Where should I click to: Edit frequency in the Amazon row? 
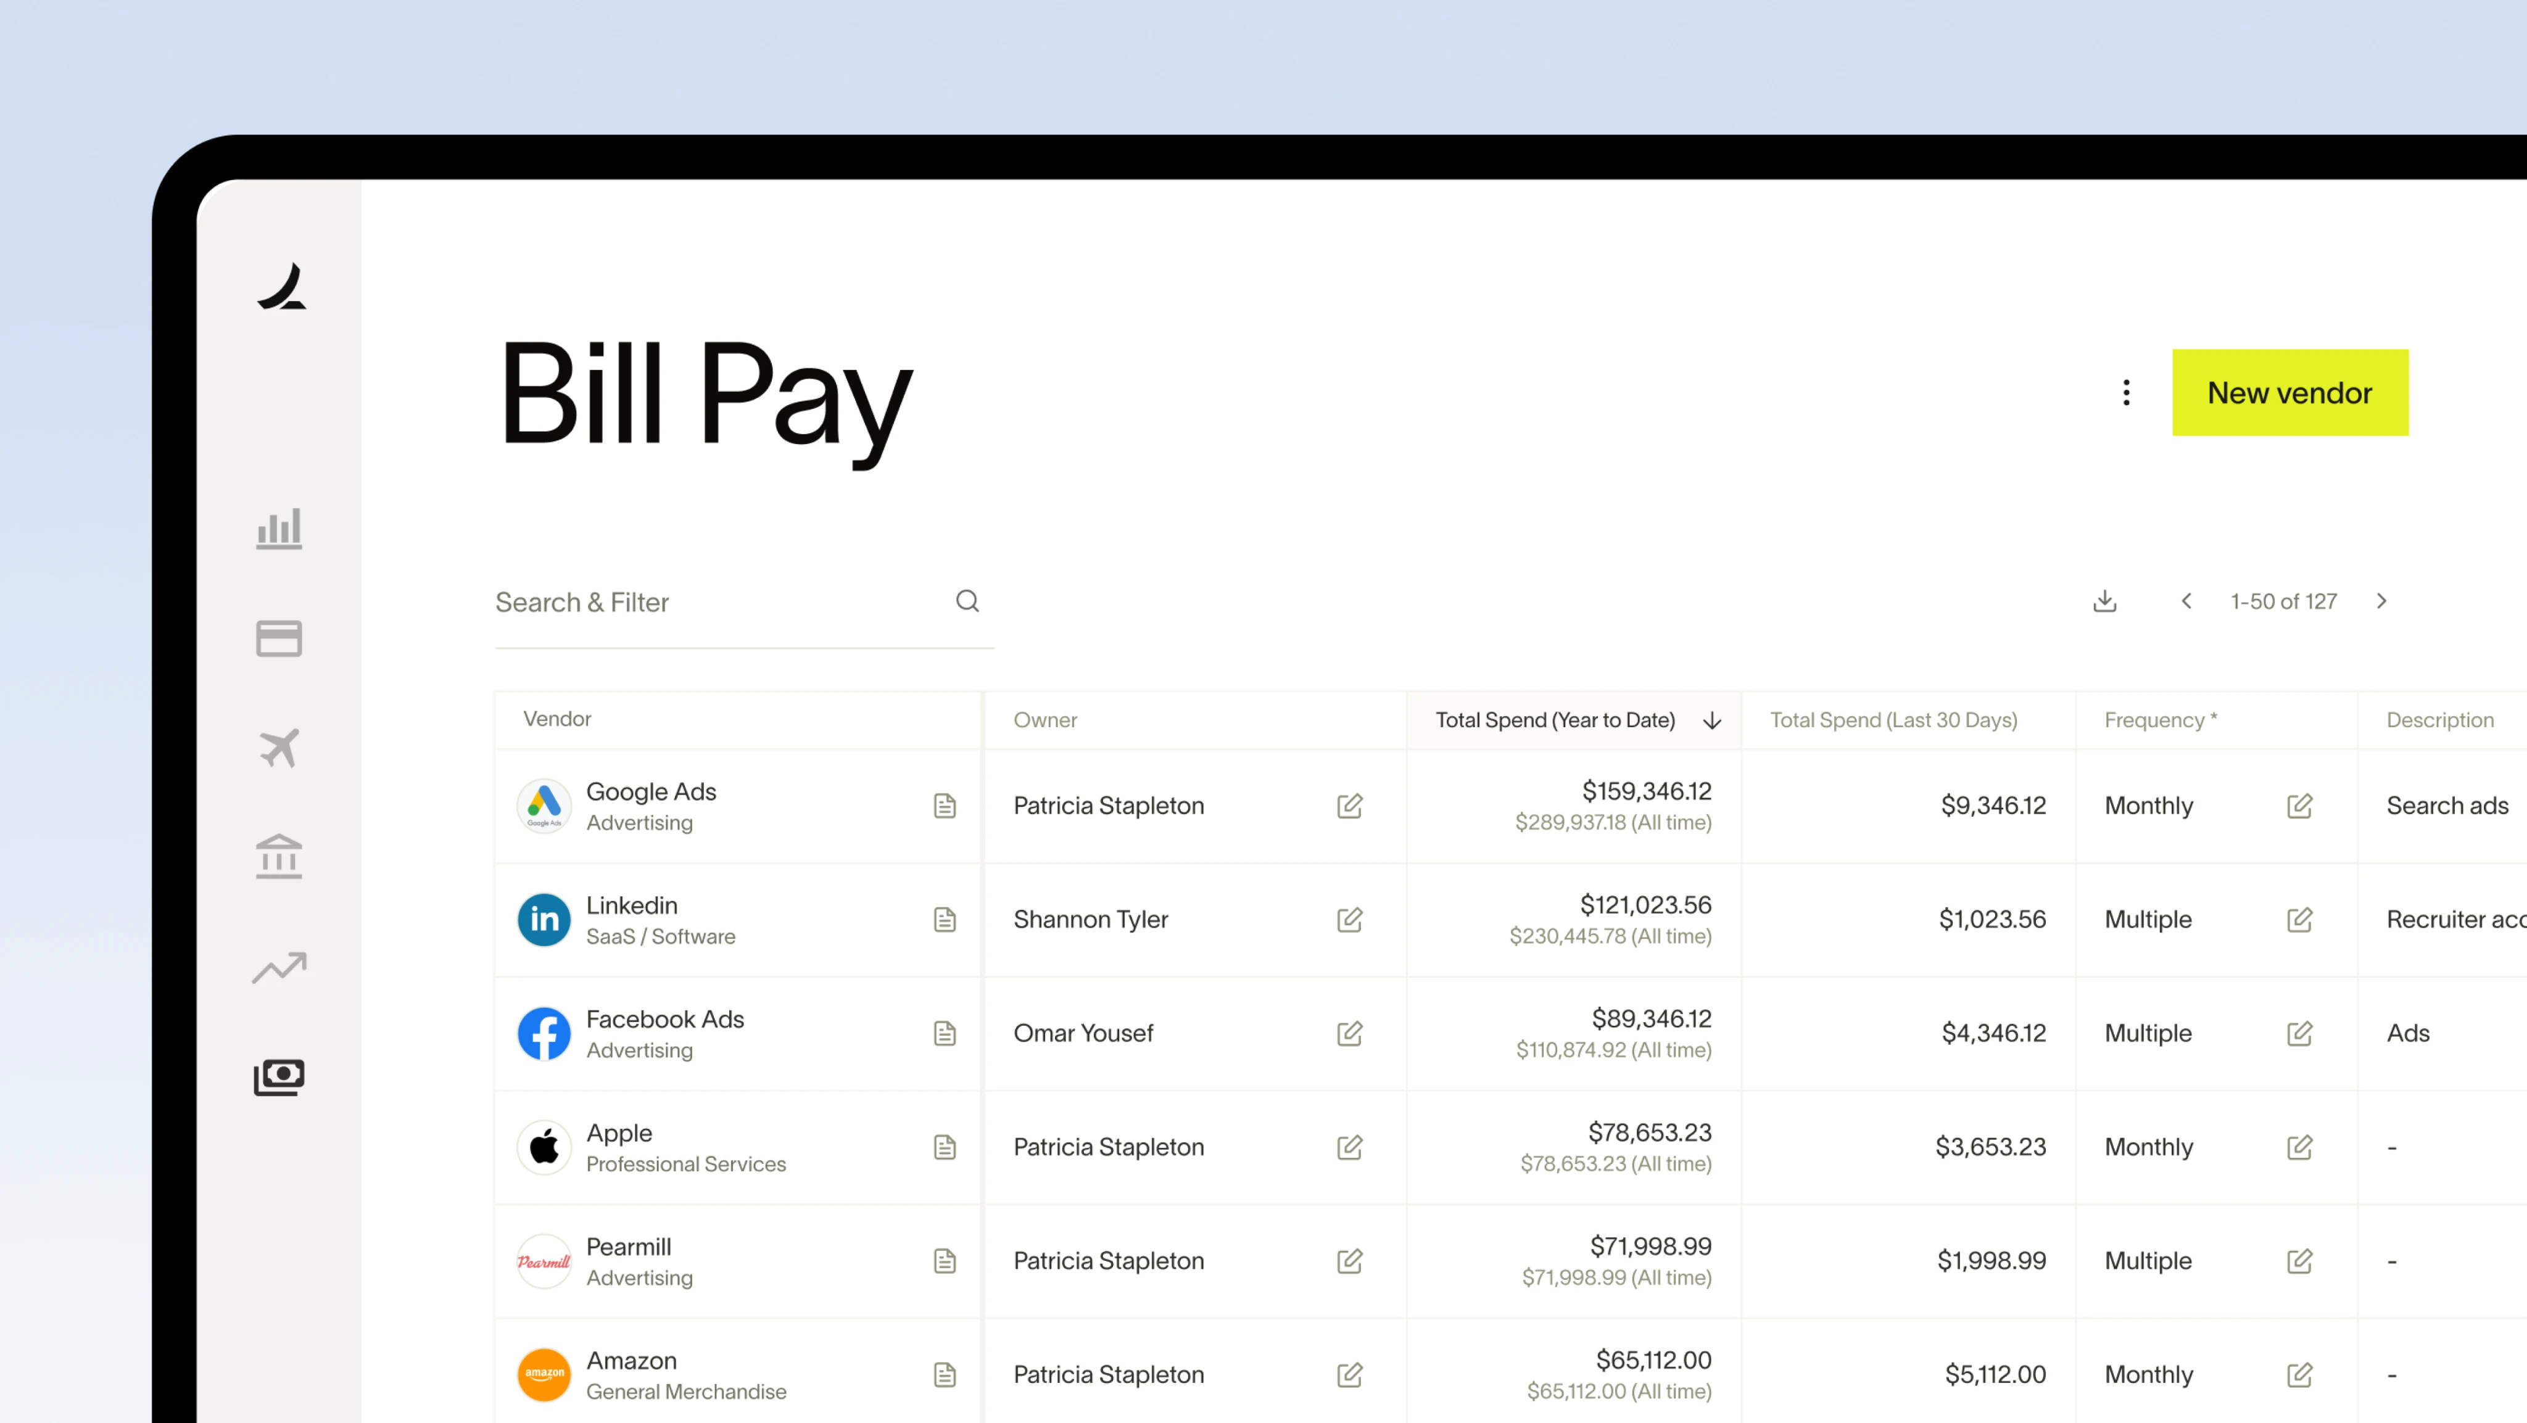coord(2299,1375)
